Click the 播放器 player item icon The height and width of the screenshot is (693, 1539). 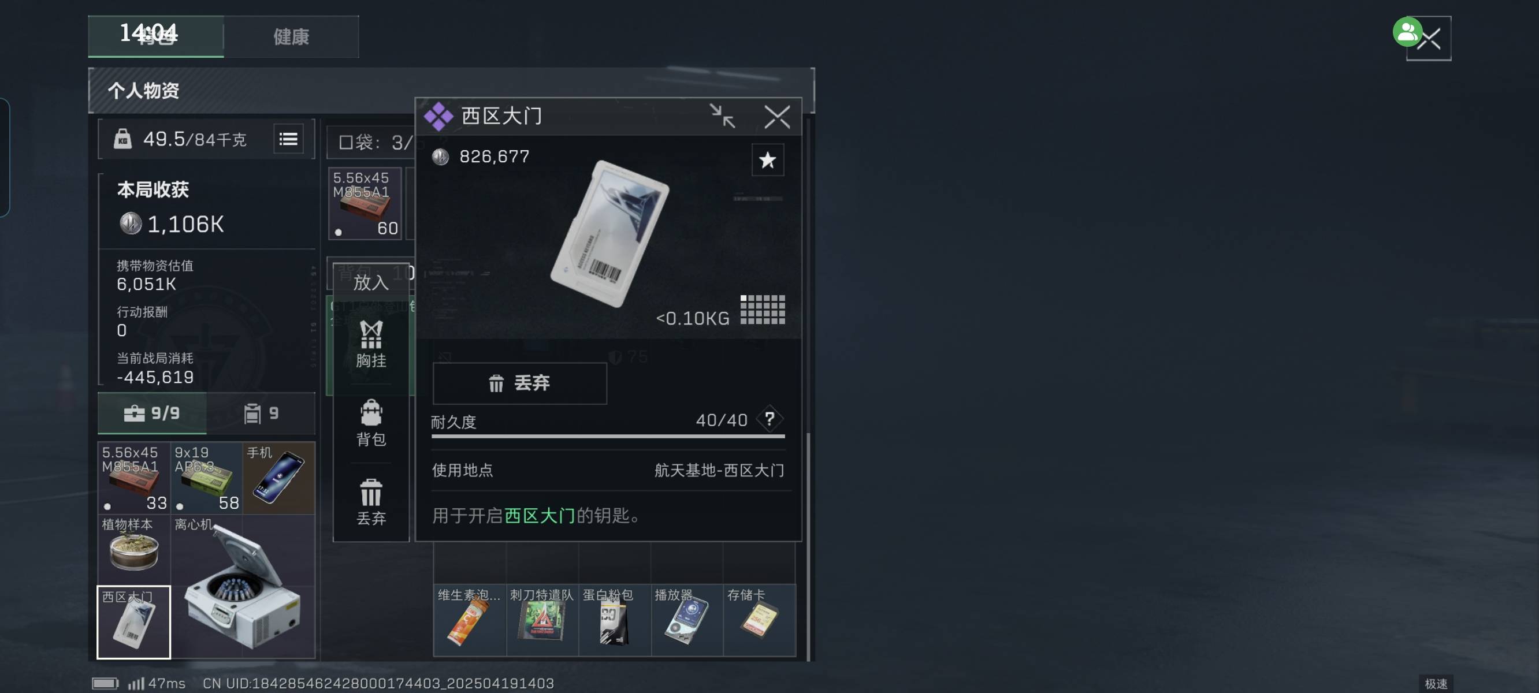coord(686,620)
